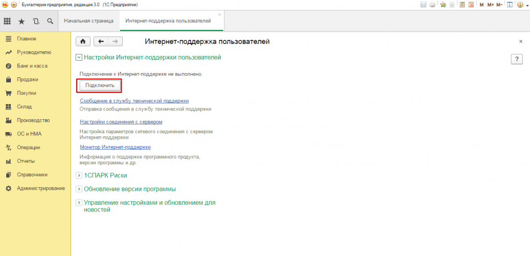Click the Home button in form toolbar

[x=83, y=41]
